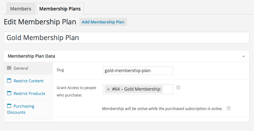The image size is (254, 131).
Task: Click the Add Membership Plan button
Action: click(x=103, y=22)
